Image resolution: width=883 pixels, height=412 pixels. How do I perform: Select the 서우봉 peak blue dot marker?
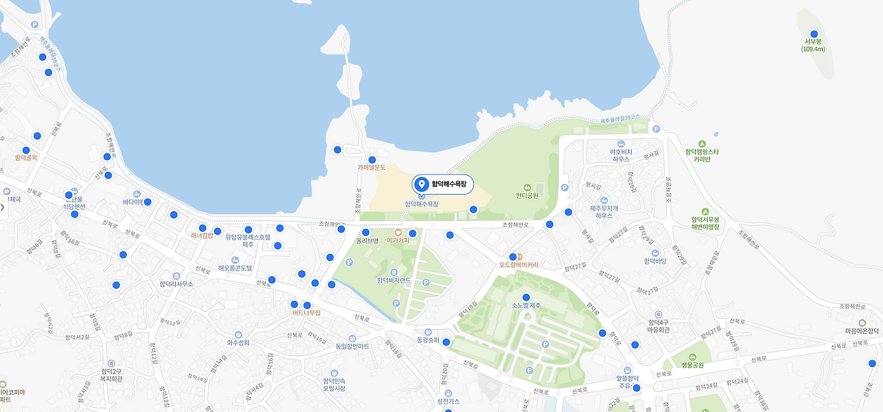[814, 34]
